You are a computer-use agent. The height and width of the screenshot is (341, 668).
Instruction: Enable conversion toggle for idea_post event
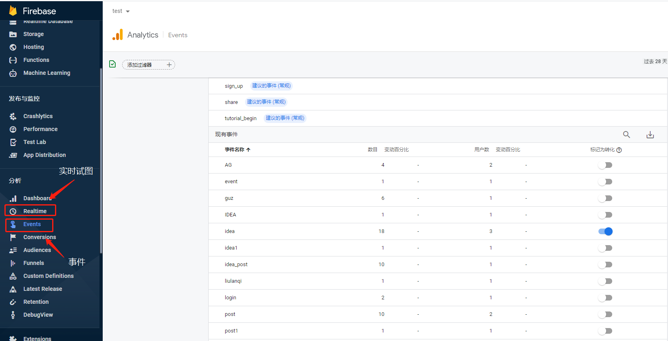pos(605,265)
